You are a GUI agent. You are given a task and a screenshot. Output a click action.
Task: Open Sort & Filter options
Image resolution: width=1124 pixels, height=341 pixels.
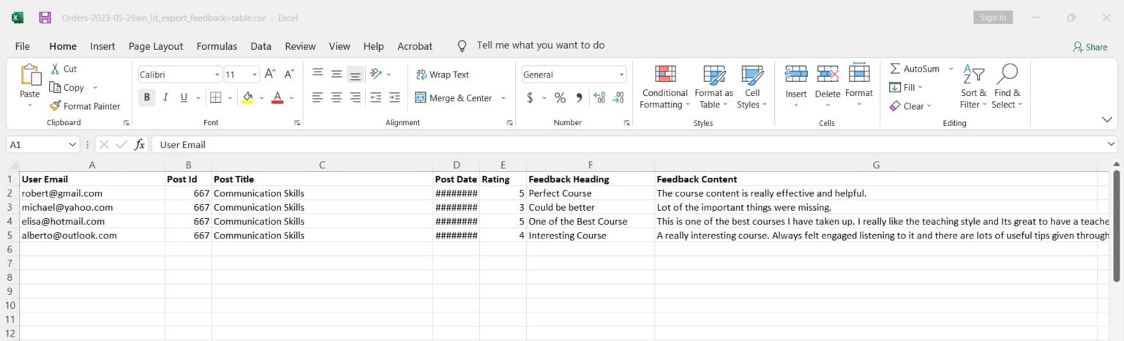[x=973, y=88]
